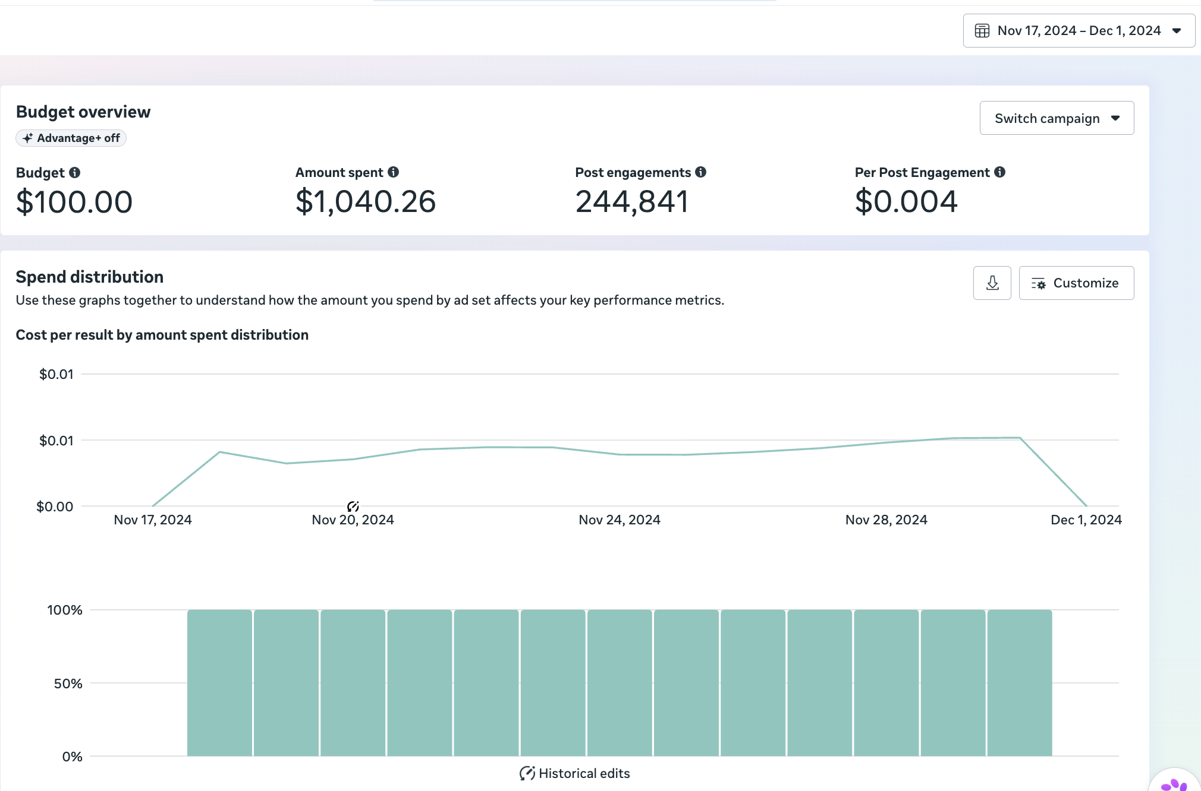Image resolution: width=1201 pixels, height=791 pixels.
Task: Click the Historical edits legend icon
Action: pos(527,773)
